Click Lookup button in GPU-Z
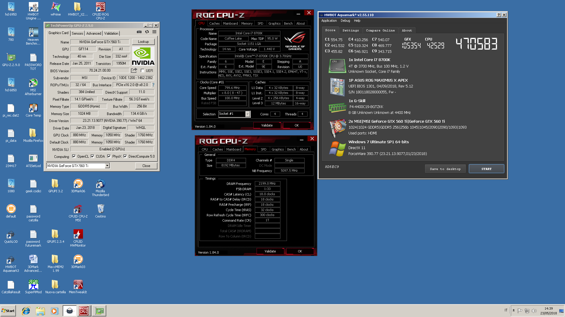565x317 pixels. 143,42
